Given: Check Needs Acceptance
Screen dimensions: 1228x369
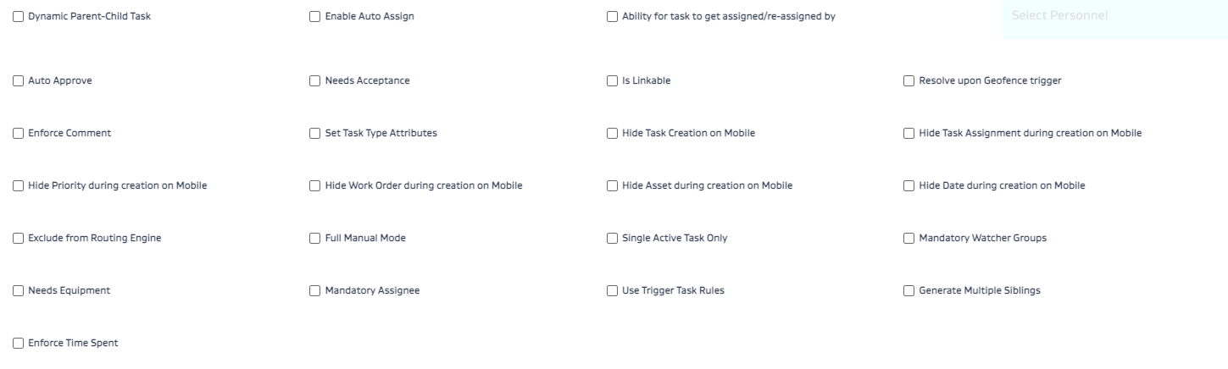Looking at the screenshot, I should (315, 81).
